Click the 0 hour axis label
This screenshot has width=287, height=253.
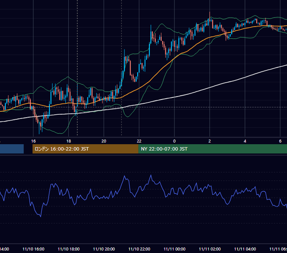174,141
